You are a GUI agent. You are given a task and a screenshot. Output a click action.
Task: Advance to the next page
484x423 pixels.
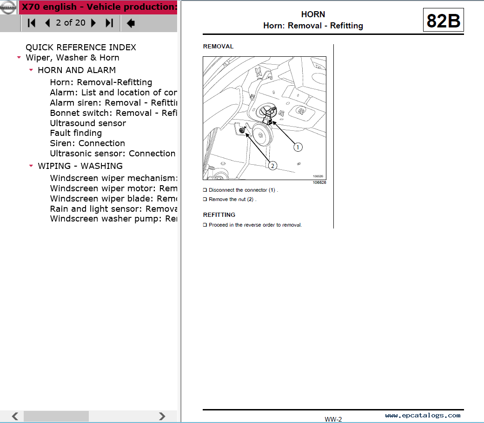click(93, 23)
